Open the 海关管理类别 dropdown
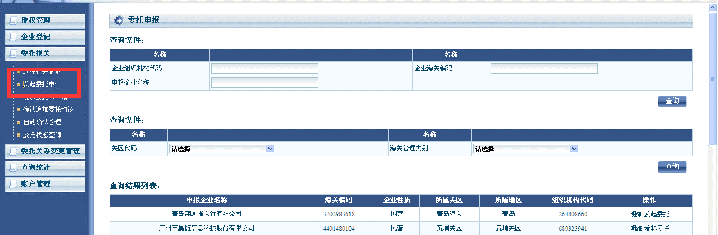 525,149
